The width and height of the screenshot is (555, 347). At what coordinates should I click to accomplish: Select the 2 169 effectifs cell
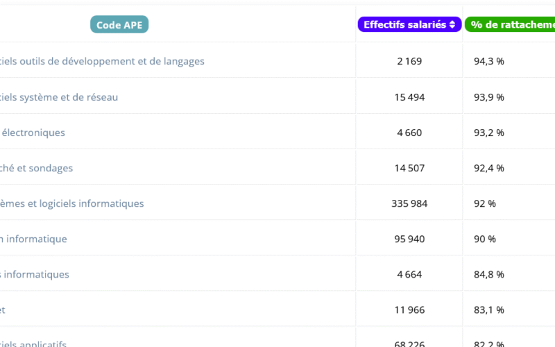click(x=409, y=61)
